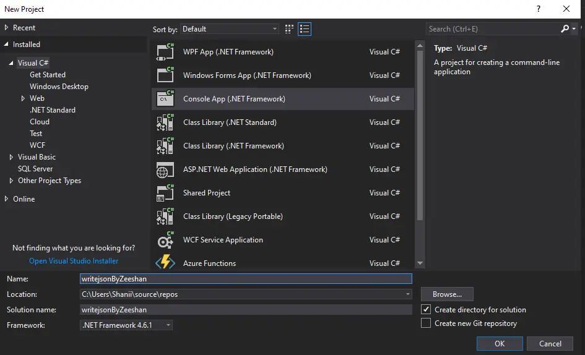585x355 pixels.
Task: Click the Shared Project template icon
Action: (165, 193)
